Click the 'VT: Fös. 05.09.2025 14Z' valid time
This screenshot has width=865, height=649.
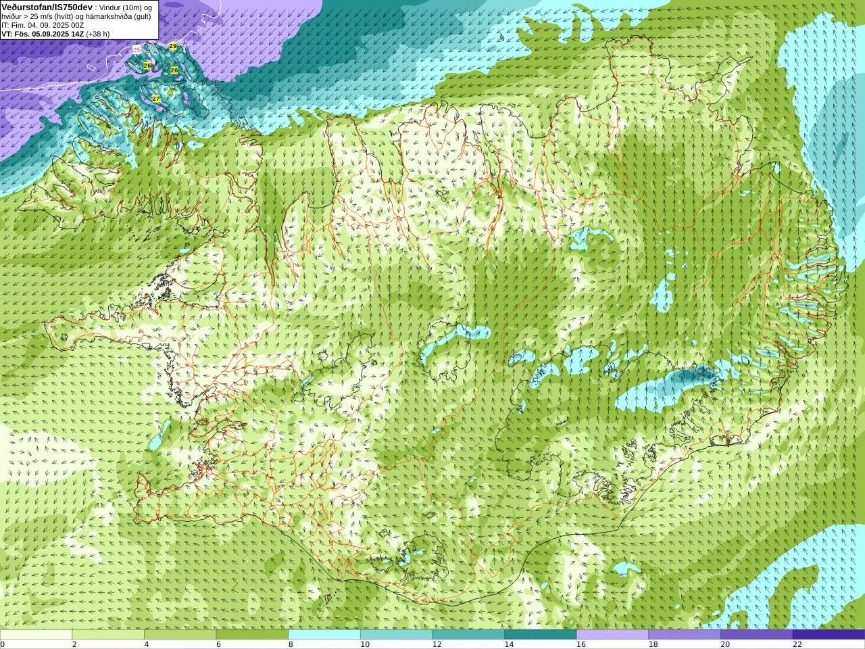(43, 34)
